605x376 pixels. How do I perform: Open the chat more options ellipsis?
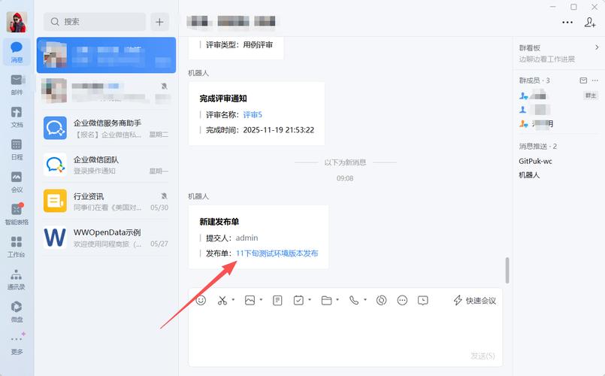[x=567, y=23]
